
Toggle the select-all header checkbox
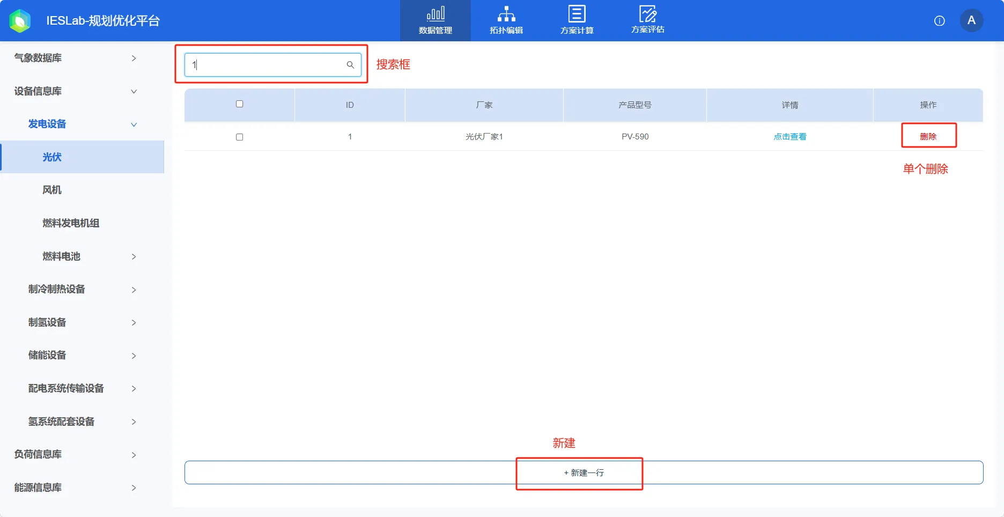[240, 104]
